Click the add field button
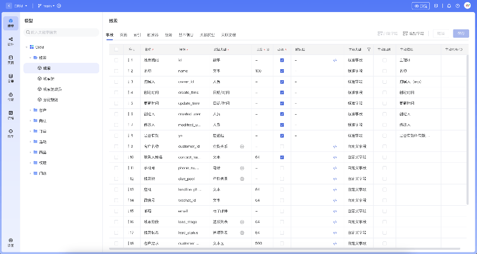 click(x=414, y=33)
